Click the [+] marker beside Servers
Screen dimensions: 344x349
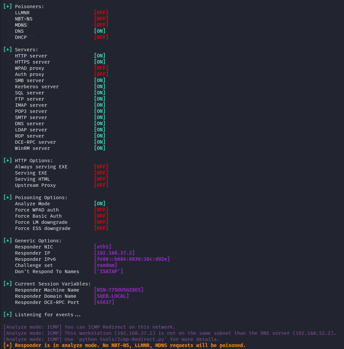coord(7,49)
